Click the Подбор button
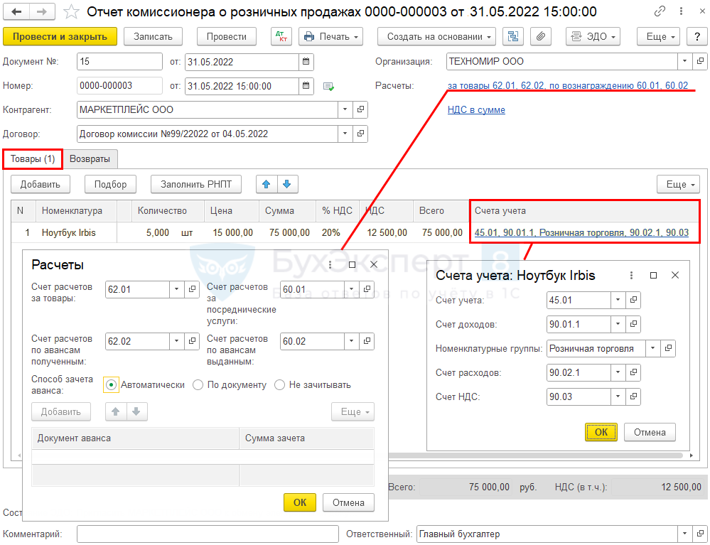Screen dimensions: 710x545 [110, 184]
